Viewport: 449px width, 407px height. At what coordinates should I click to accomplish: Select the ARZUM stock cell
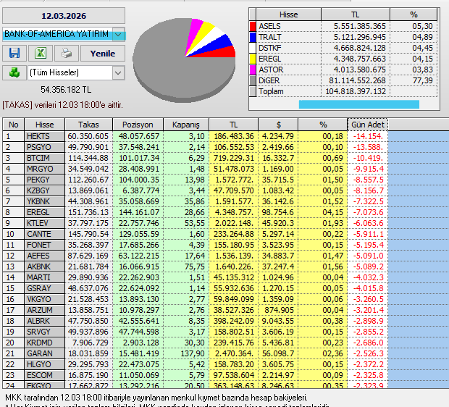pos(45,310)
